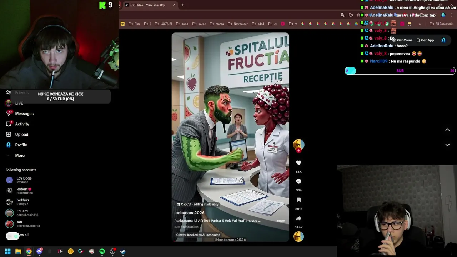Click the 'NU SE DONEAZA PE KICK' goal

click(60, 96)
